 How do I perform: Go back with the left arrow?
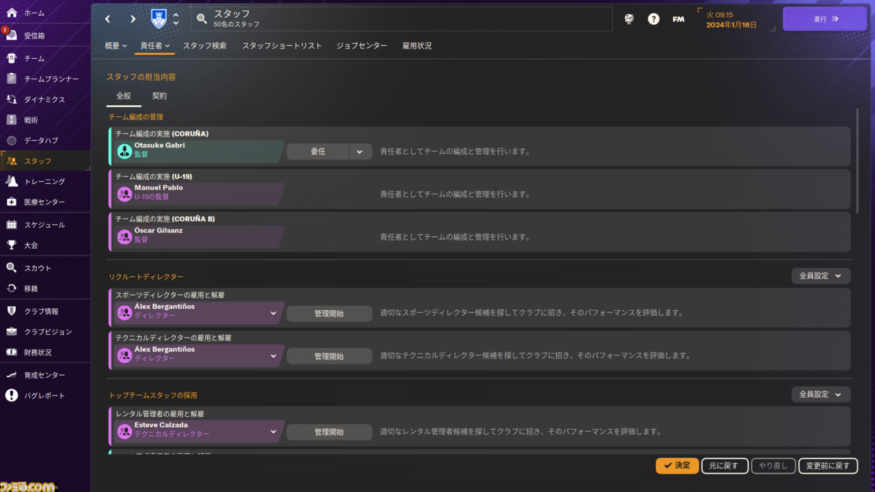coord(108,19)
